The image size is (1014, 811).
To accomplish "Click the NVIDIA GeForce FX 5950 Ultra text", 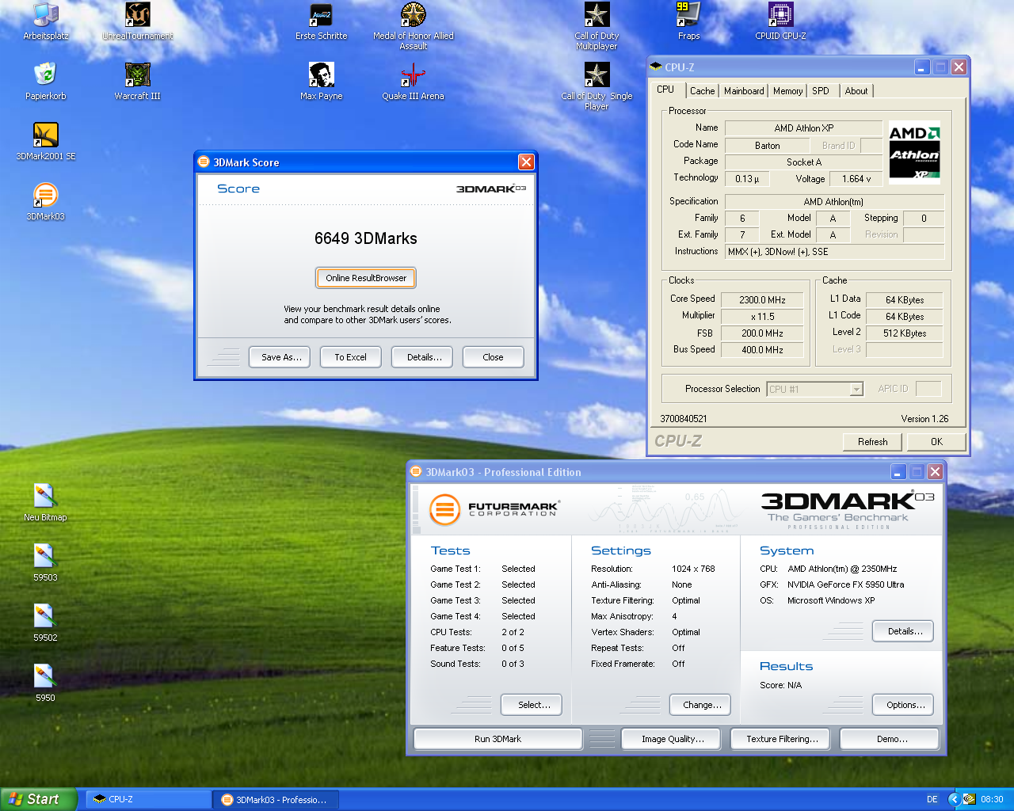I will click(845, 584).
